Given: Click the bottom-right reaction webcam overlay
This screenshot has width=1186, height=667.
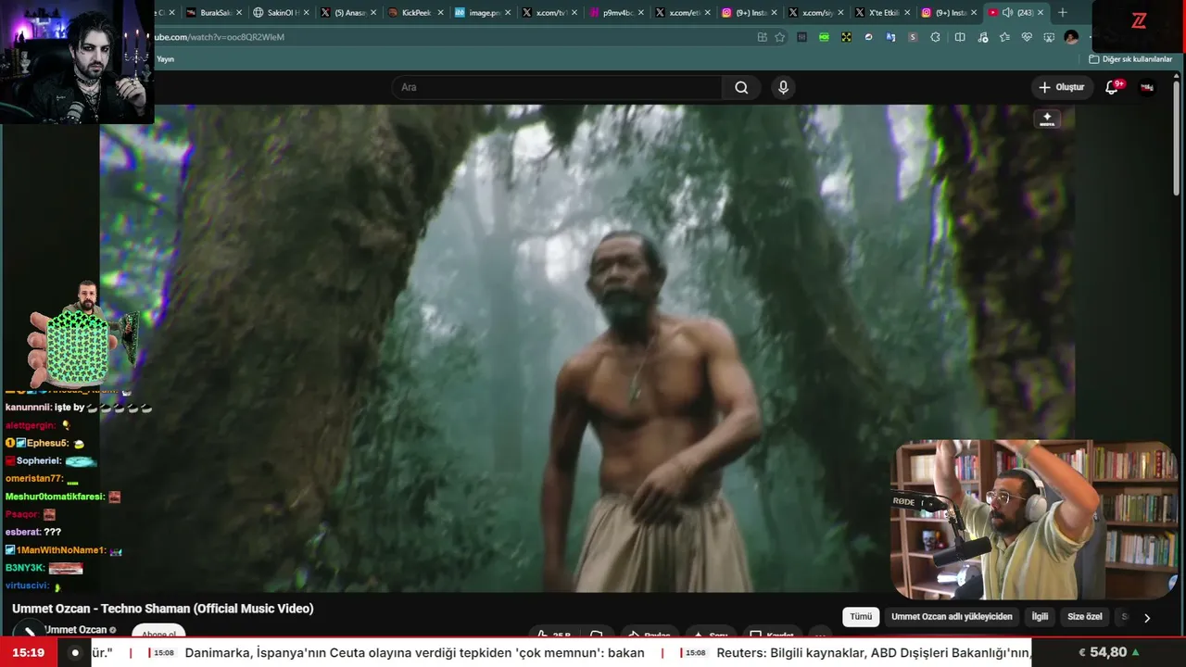Looking at the screenshot, I should [x=1034, y=520].
